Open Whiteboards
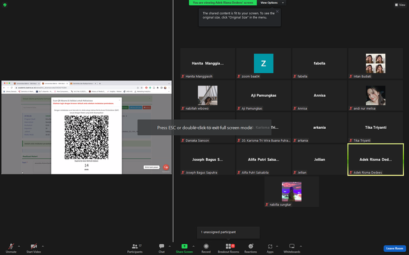This screenshot has width=409, height=255. pos(292,248)
